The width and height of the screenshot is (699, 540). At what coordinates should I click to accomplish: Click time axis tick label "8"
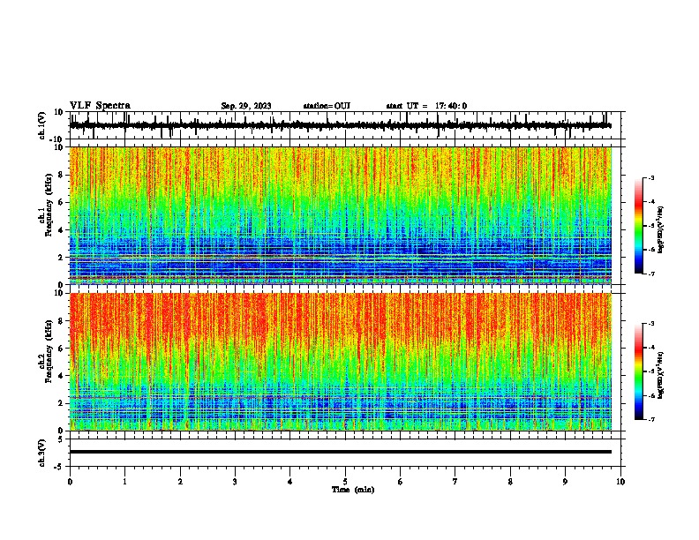pyautogui.click(x=510, y=482)
